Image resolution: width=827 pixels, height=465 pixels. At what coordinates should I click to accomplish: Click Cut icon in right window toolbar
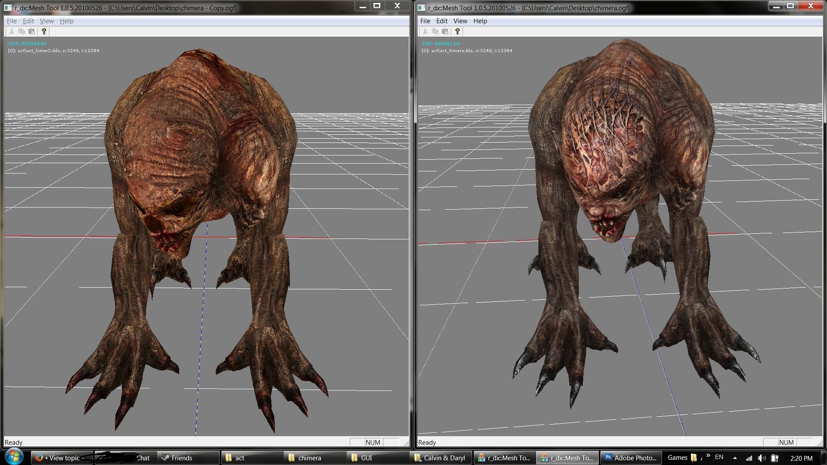point(425,31)
